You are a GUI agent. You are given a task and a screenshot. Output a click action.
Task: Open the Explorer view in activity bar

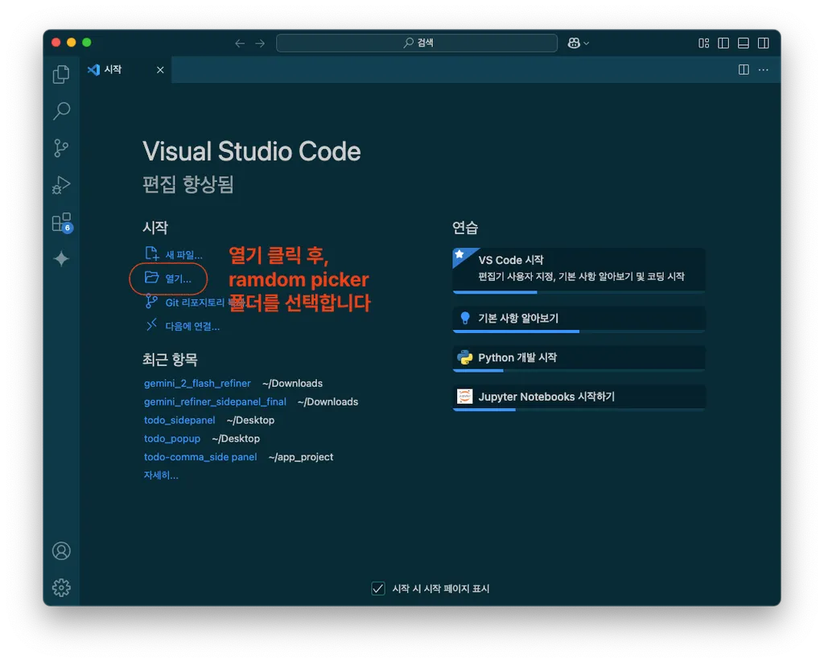tap(61, 74)
